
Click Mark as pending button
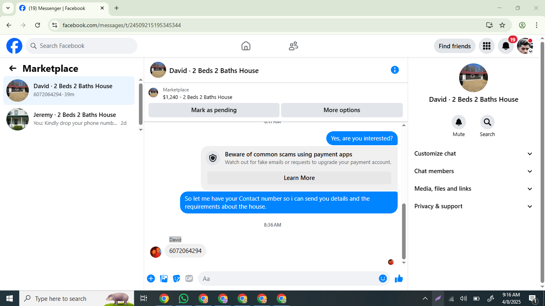[214, 110]
